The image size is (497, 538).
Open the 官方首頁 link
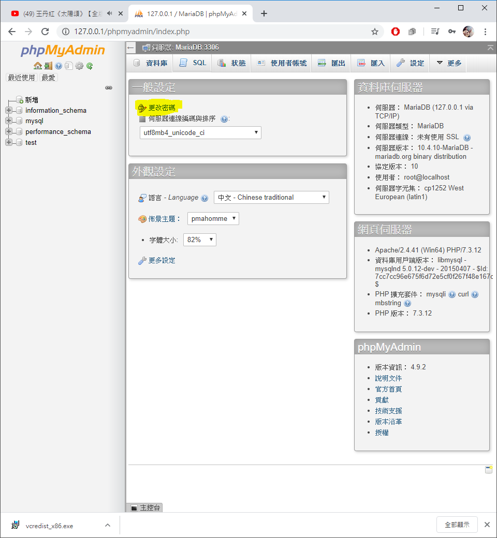tap(388, 389)
